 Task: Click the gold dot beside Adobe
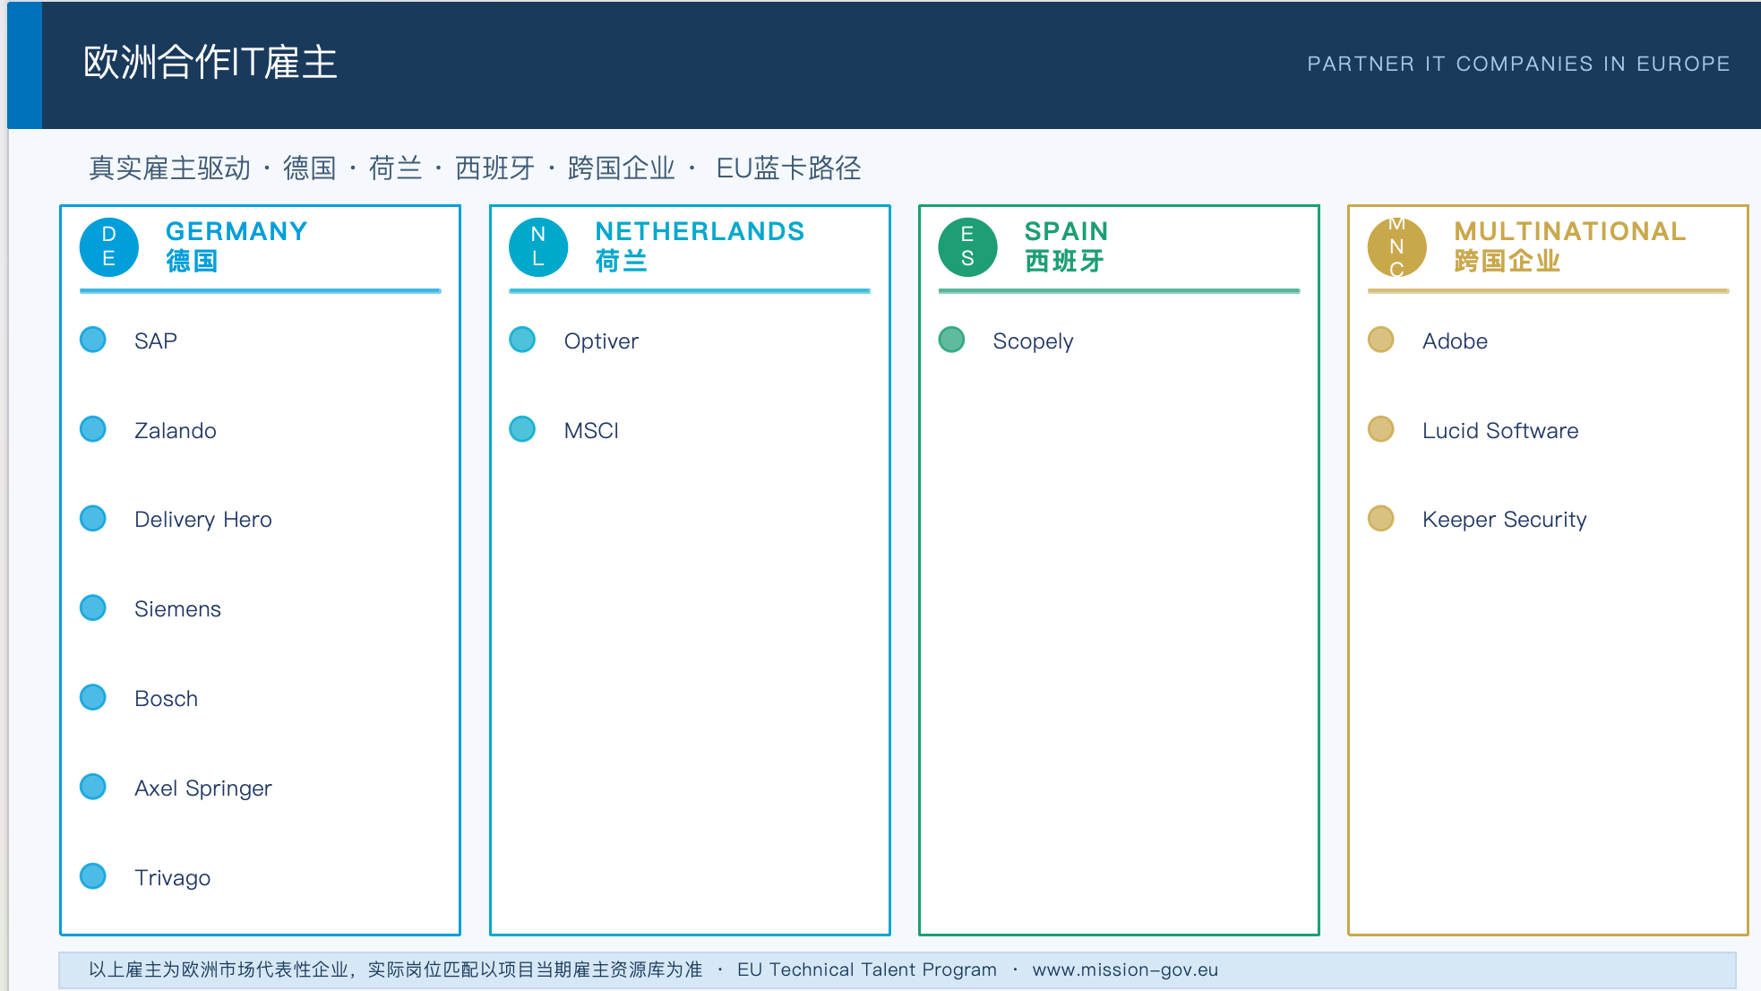click(1381, 340)
